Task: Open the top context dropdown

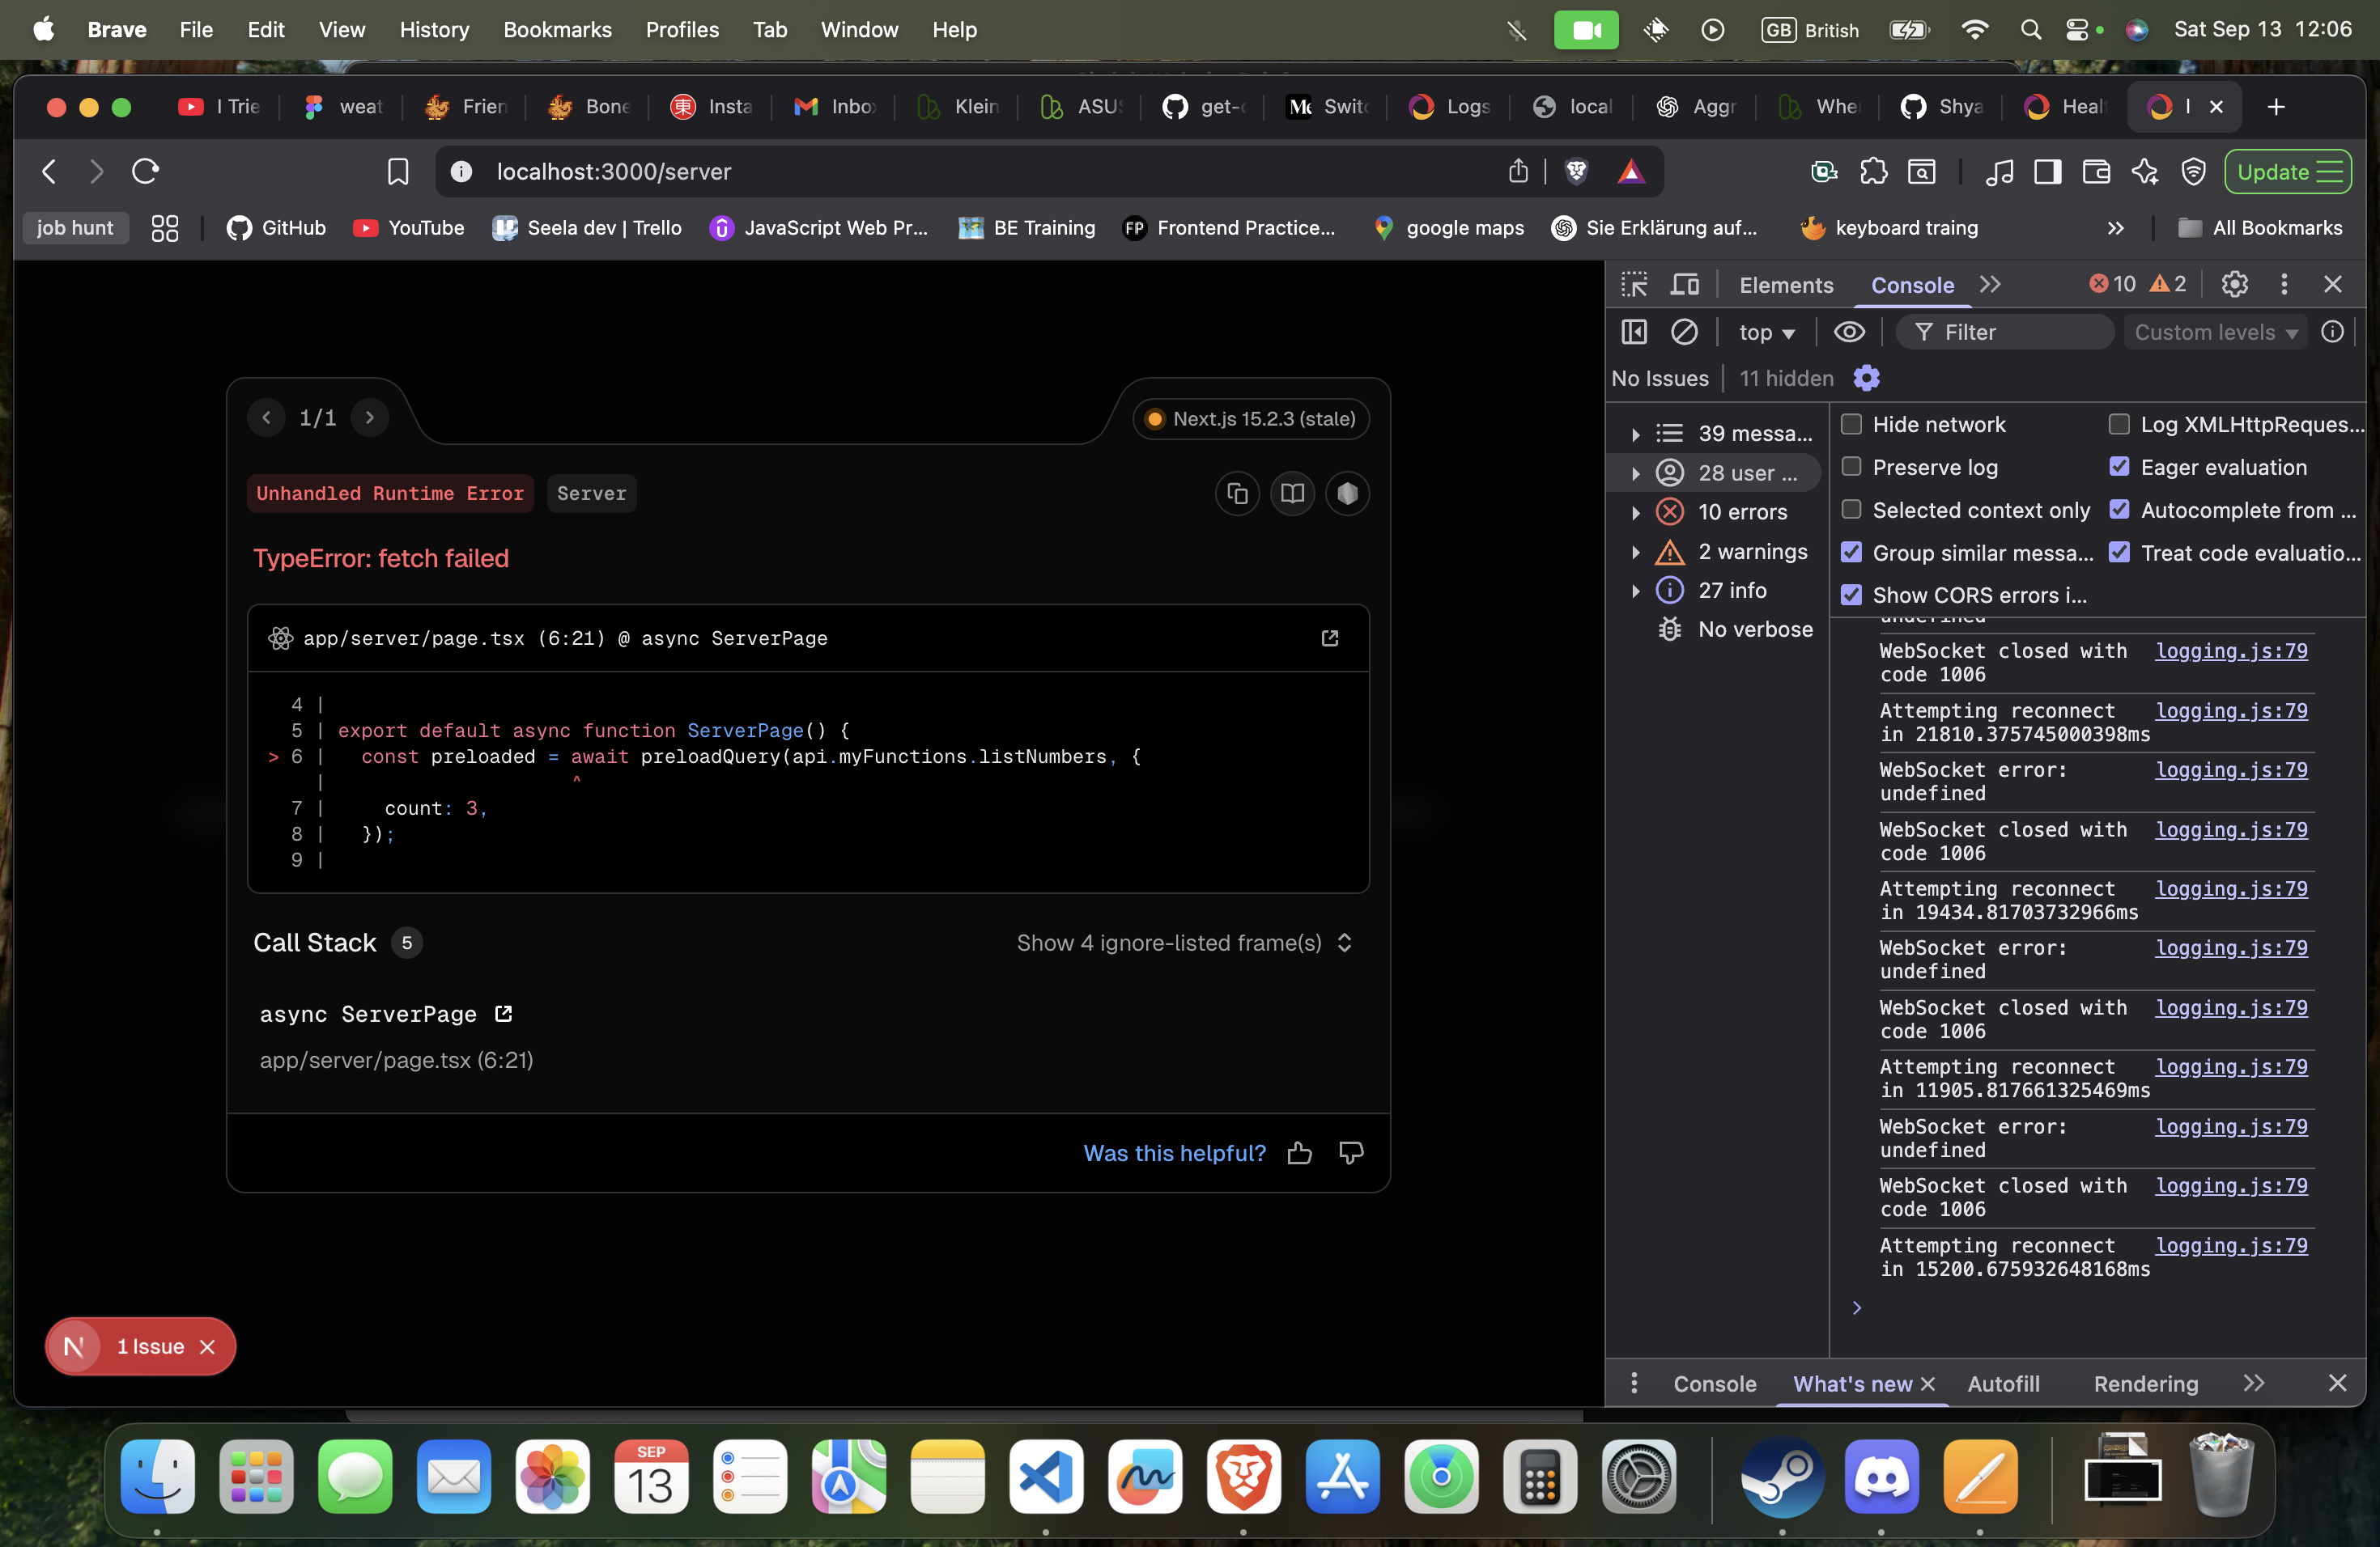Action: coord(1766,333)
